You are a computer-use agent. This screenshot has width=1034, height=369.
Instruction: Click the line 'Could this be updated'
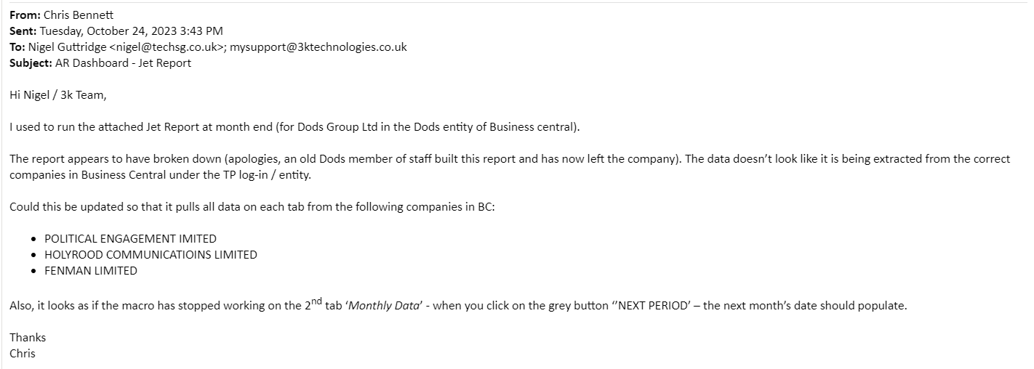252,206
